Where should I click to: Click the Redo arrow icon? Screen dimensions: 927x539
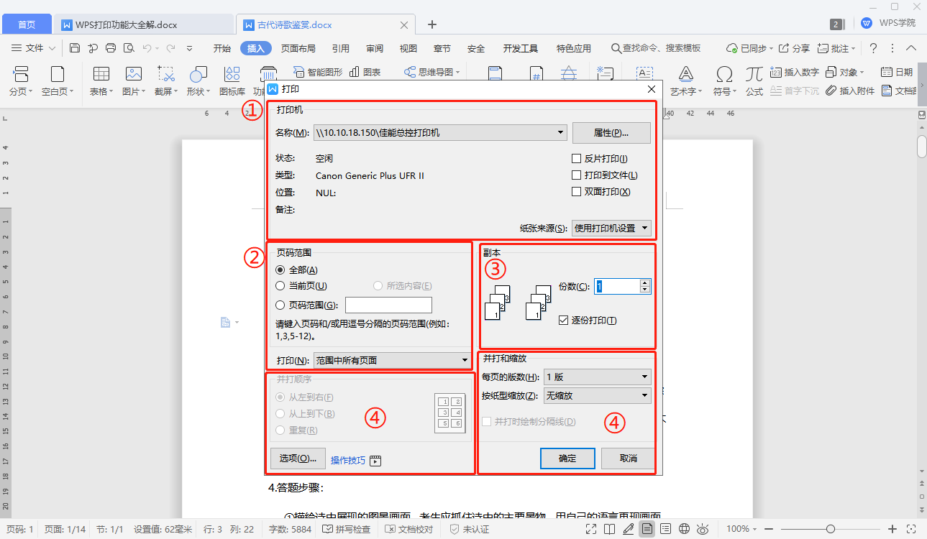[x=170, y=48]
